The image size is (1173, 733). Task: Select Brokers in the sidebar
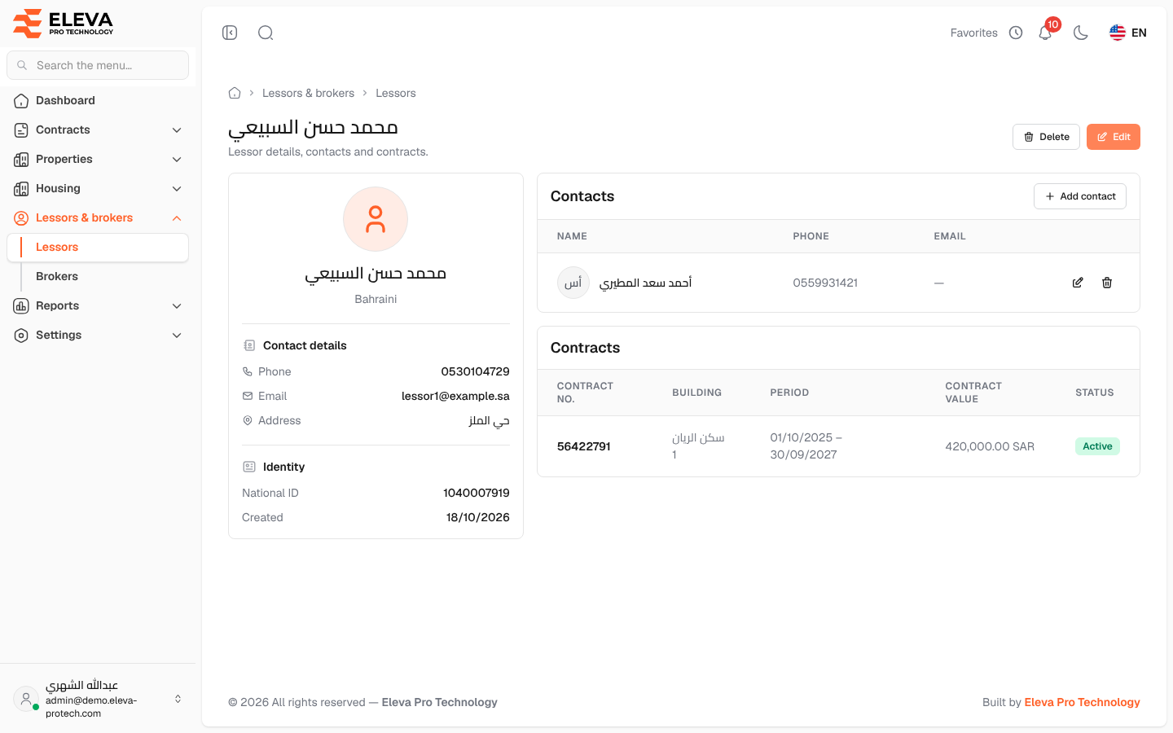coord(57,276)
